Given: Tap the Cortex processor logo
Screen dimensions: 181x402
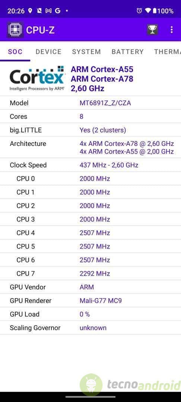Looking at the screenshot, I should click(37, 79).
